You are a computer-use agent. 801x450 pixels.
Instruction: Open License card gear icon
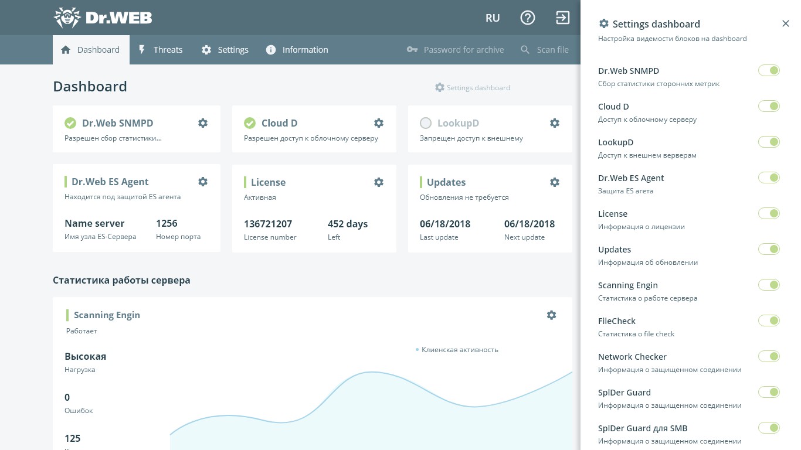(379, 182)
